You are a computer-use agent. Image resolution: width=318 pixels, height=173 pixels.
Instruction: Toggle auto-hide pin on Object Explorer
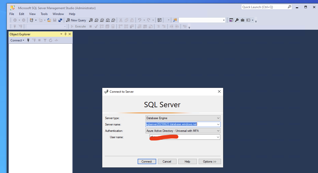[65, 34]
